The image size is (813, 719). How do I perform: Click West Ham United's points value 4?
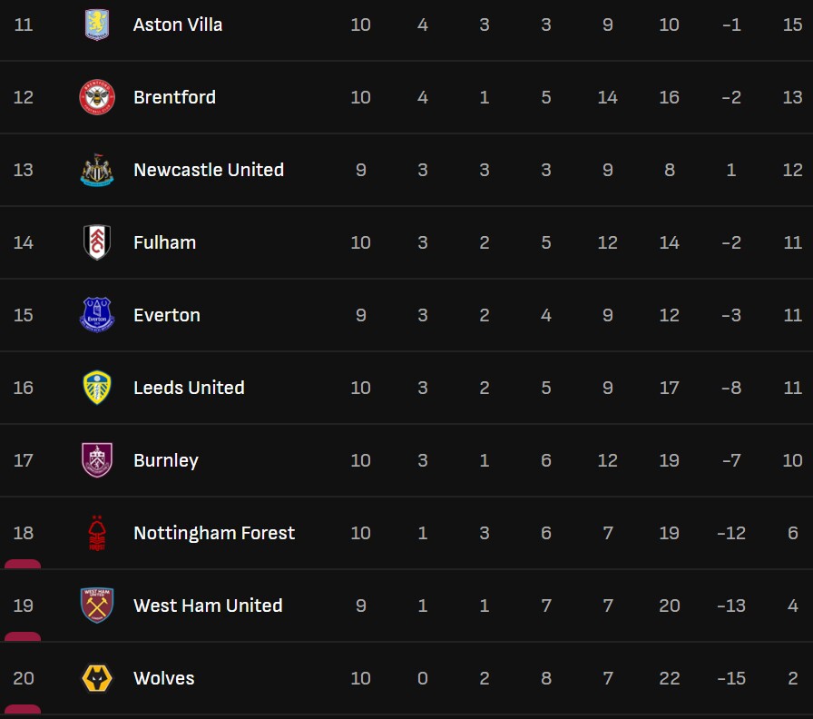[793, 606]
